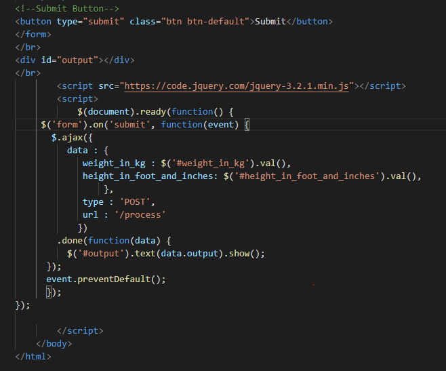Click the word Submit inside button tag
446x371 pixels.
tap(270, 21)
